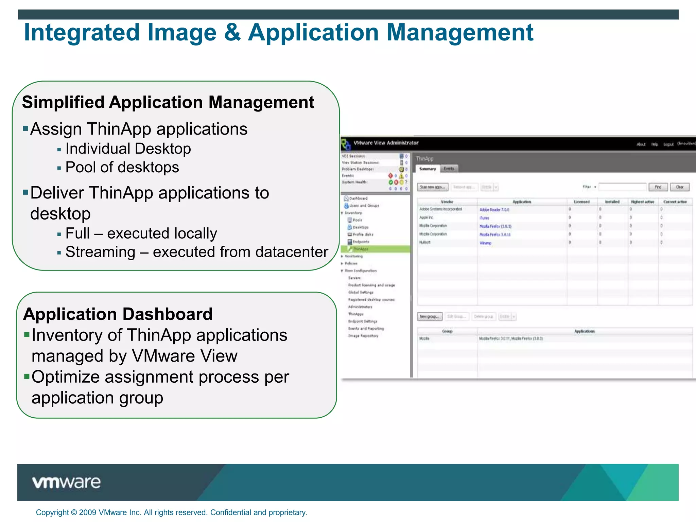Viewport: 696px width, 522px height.
Task: Click the Vendor column header
Action: click(447, 202)
